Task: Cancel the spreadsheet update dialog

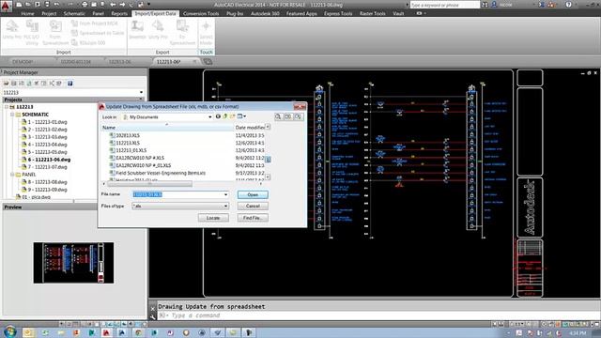Action: 253,207
